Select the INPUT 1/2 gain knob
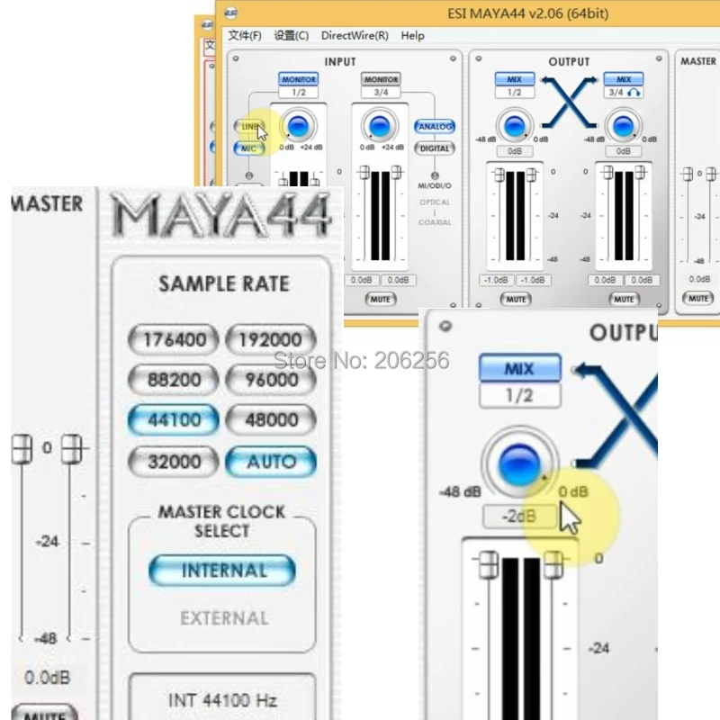Image resolution: width=720 pixels, height=720 pixels. coord(298,126)
